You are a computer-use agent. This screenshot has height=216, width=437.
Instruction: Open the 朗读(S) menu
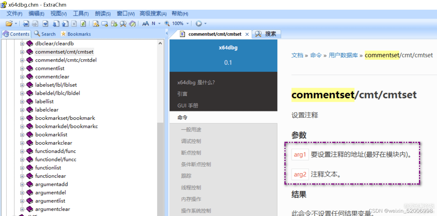103,14
